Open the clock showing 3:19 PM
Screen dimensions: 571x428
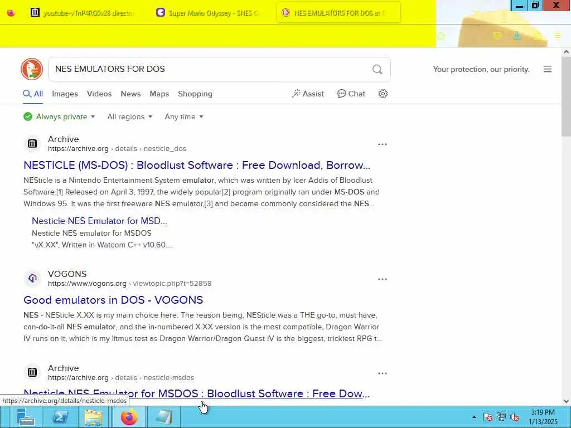point(543,417)
